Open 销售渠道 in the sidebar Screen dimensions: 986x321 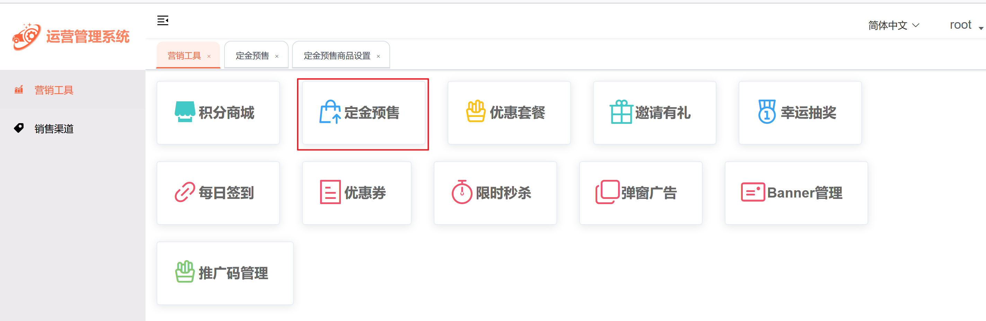click(54, 129)
